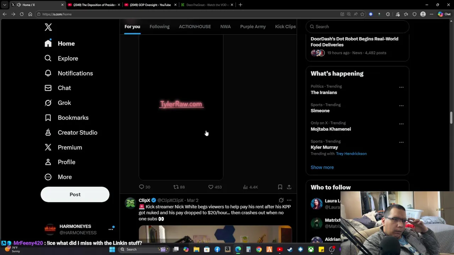Viewport: 454px width, 255px height.
Task: Select the For you tab
Action: point(132,27)
